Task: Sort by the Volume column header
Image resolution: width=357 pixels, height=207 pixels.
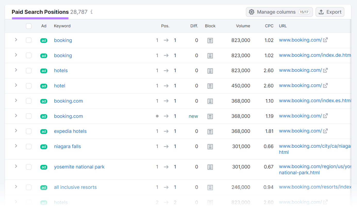Action: click(x=243, y=26)
